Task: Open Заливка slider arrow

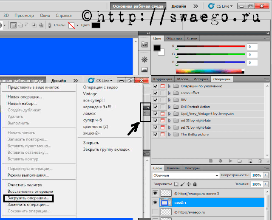Action: pyautogui.click(x=266, y=184)
